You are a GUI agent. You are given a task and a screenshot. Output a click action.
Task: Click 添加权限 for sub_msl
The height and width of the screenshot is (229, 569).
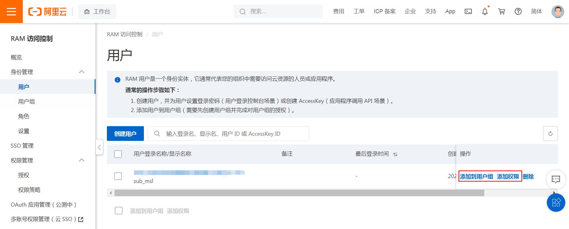pos(508,177)
